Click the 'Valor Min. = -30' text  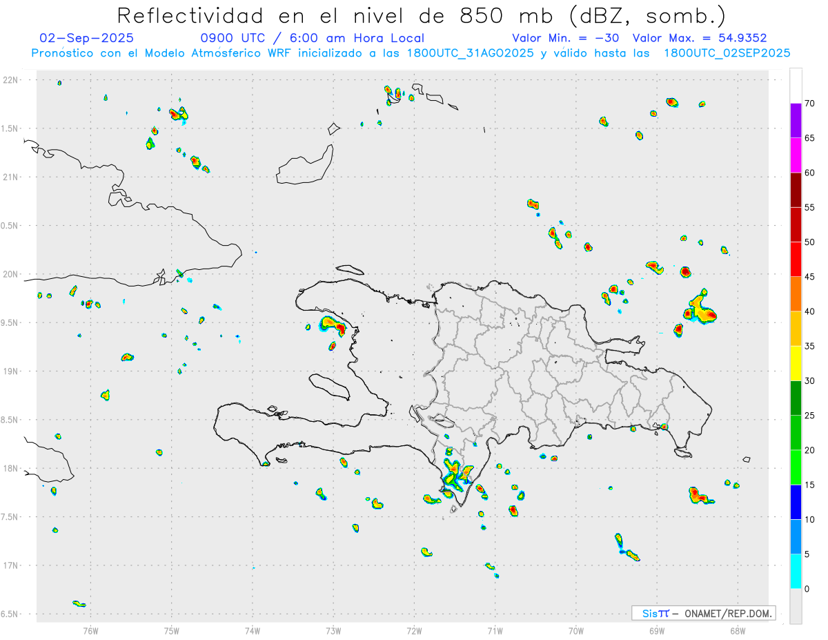(x=566, y=38)
